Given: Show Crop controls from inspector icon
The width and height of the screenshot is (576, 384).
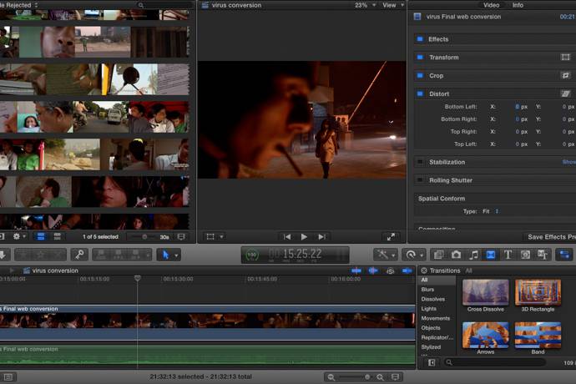Looking at the screenshot, I should point(565,75).
